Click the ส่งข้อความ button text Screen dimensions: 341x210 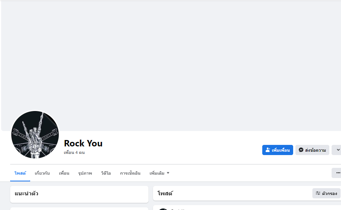click(x=316, y=150)
